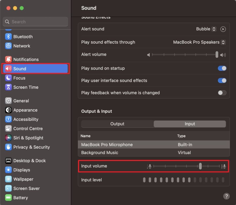This screenshot has height=205, width=236.
Task: Open Desktop & Dock settings
Action: point(35,160)
